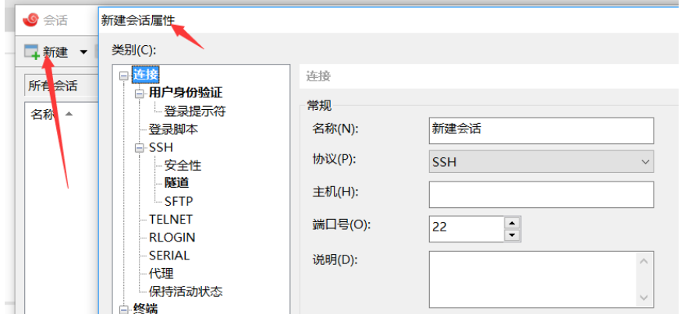Select RLOGIN tree item
Image resolution: width=681 pixels, height=314 pixels.
pyautogui.click(x=172, y=238)
